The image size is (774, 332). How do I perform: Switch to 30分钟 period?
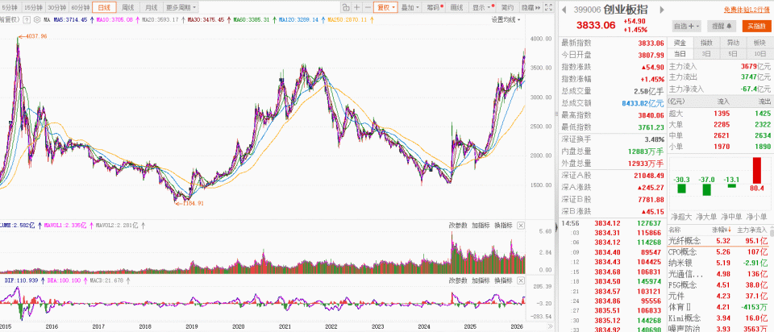(56, 7)
